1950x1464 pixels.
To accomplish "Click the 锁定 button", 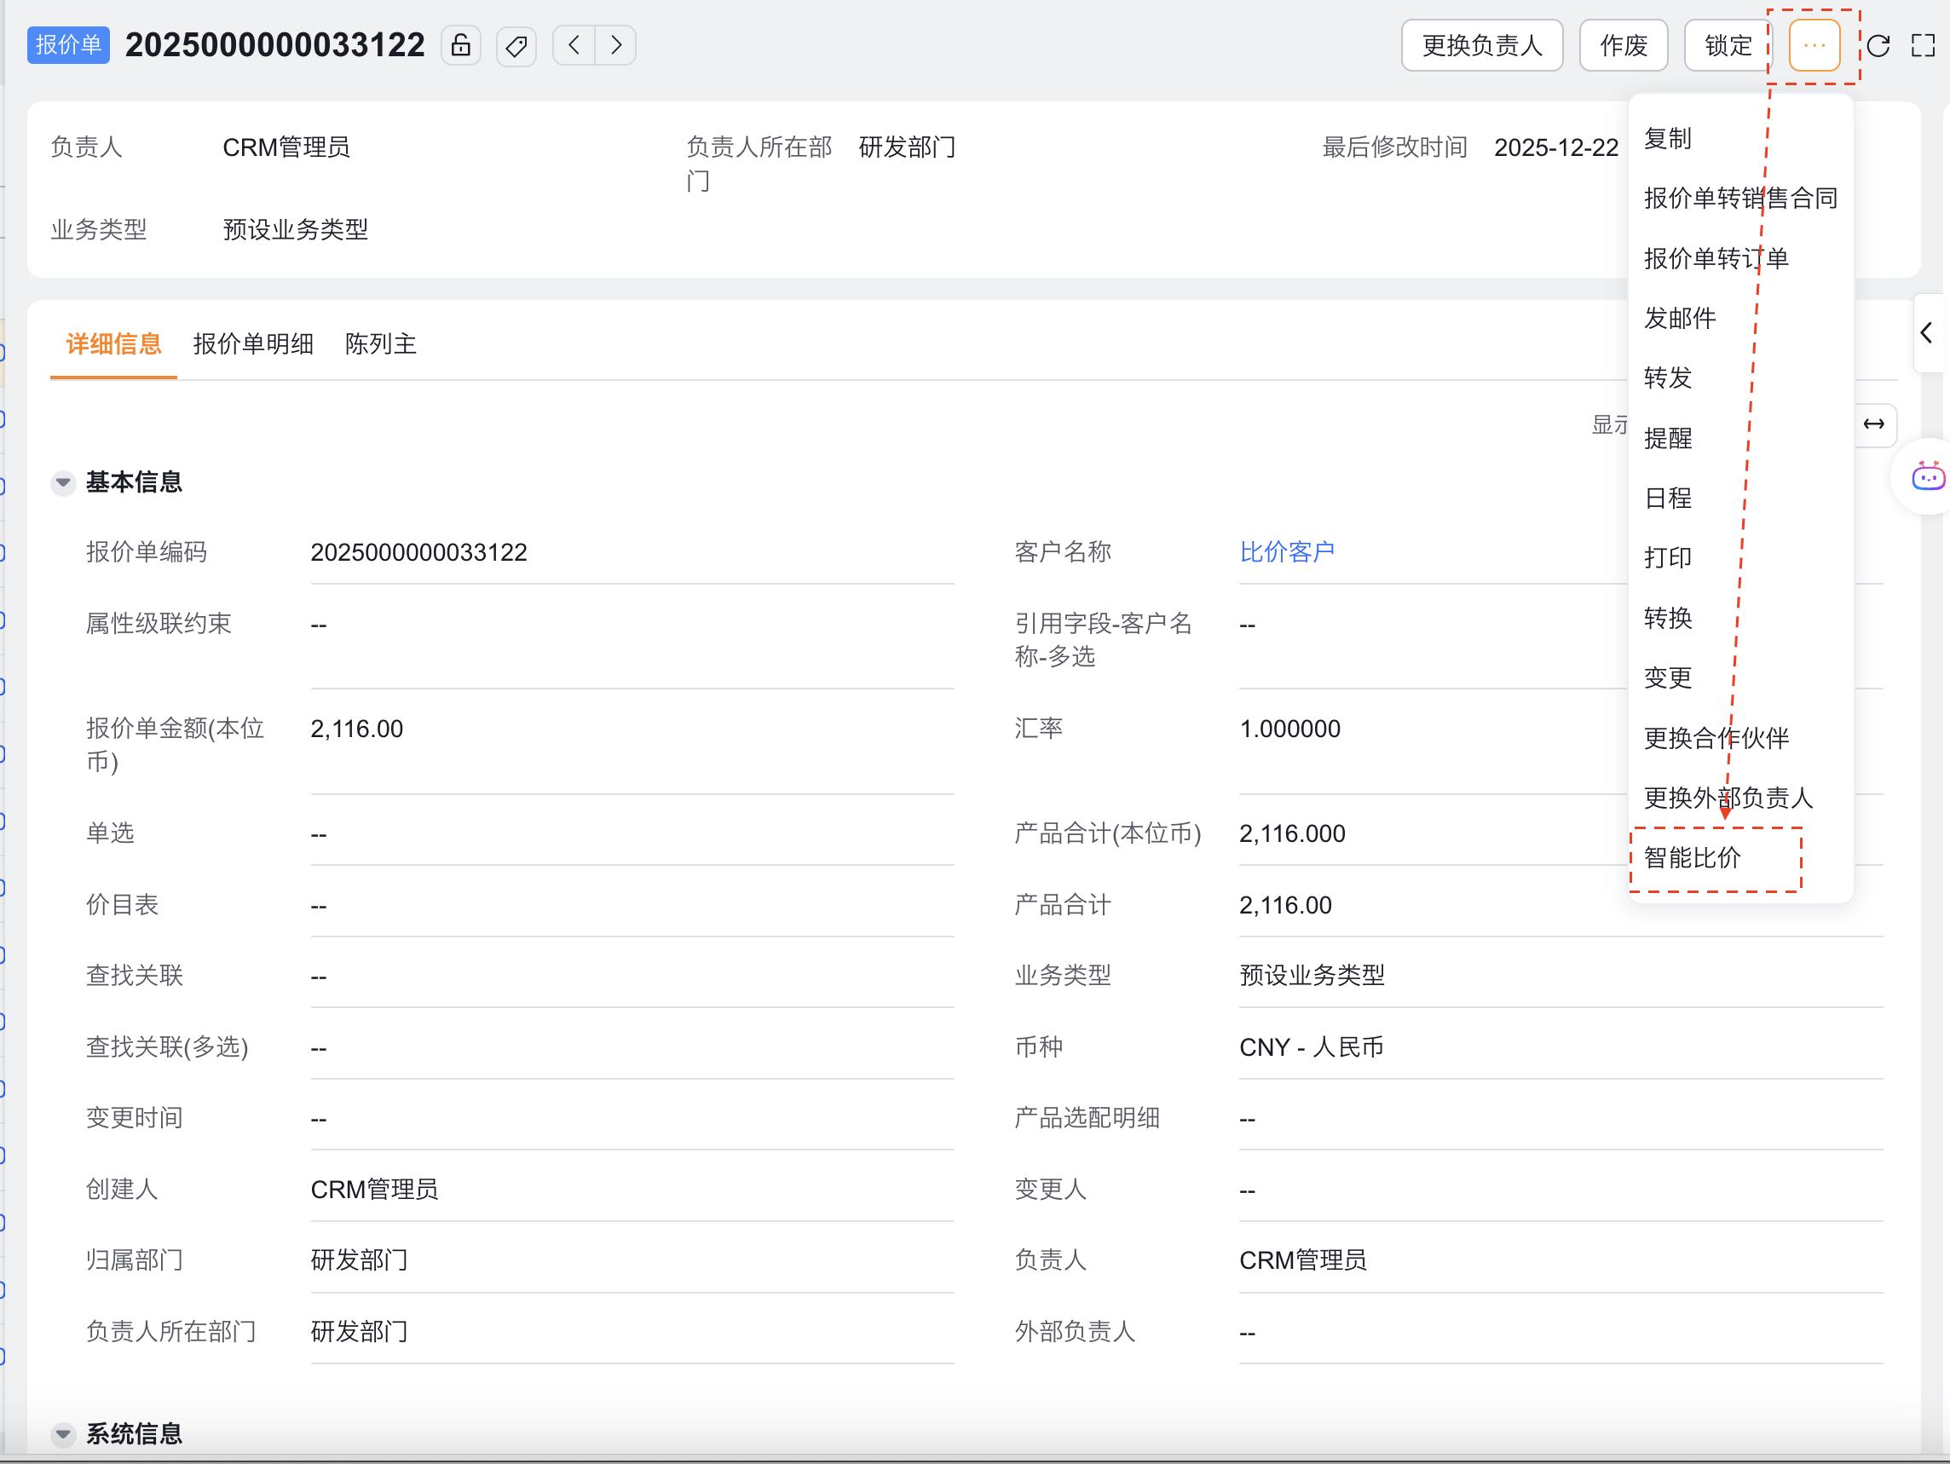I will click(x=1727, y=45).
